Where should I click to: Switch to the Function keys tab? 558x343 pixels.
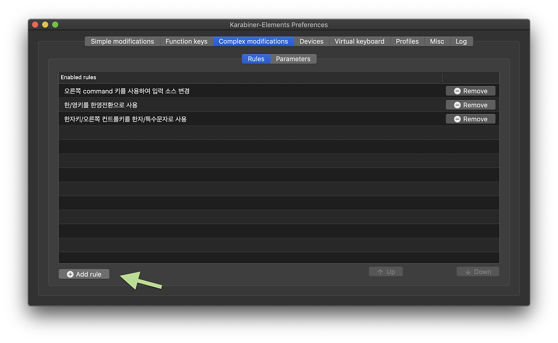(x=187, y=41)
